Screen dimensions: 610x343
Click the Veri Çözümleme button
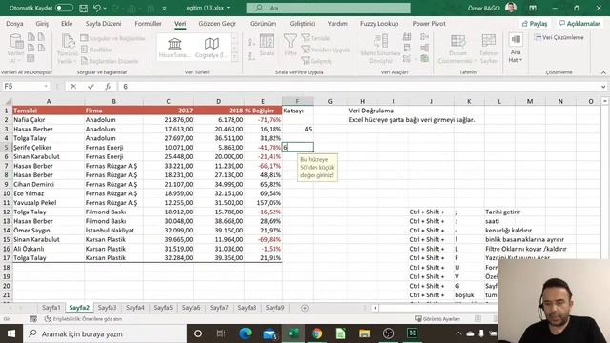(x=559, y=38)
